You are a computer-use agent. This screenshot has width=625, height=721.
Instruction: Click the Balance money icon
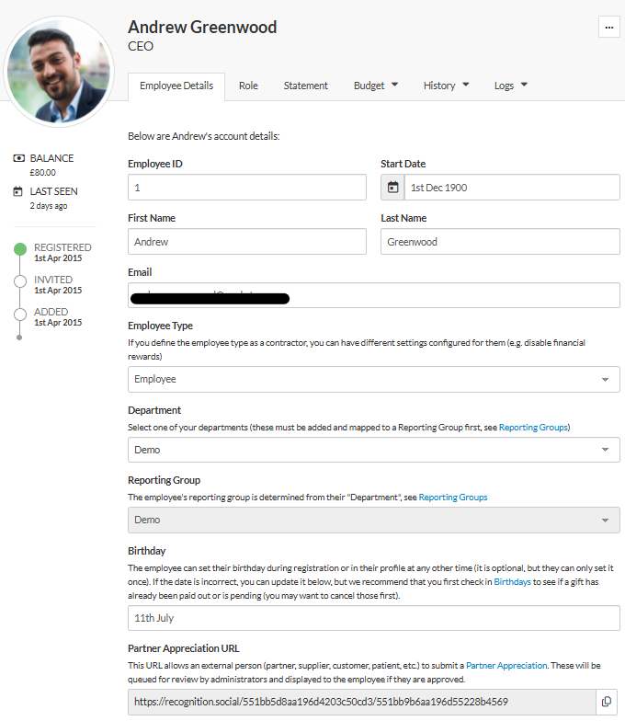18,158
